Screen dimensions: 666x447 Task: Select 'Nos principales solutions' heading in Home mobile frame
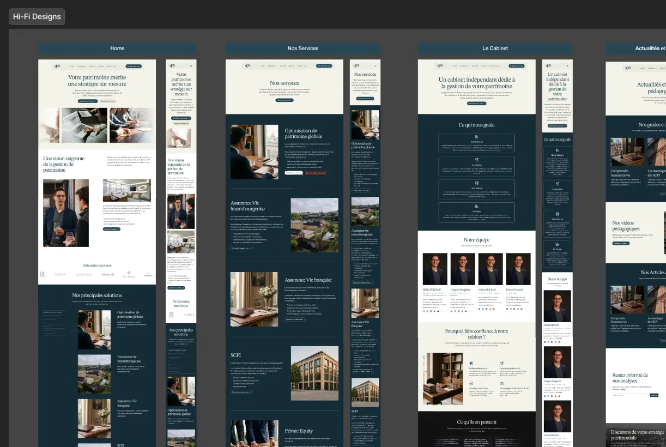pyautogui.click(x=181, y=332)
